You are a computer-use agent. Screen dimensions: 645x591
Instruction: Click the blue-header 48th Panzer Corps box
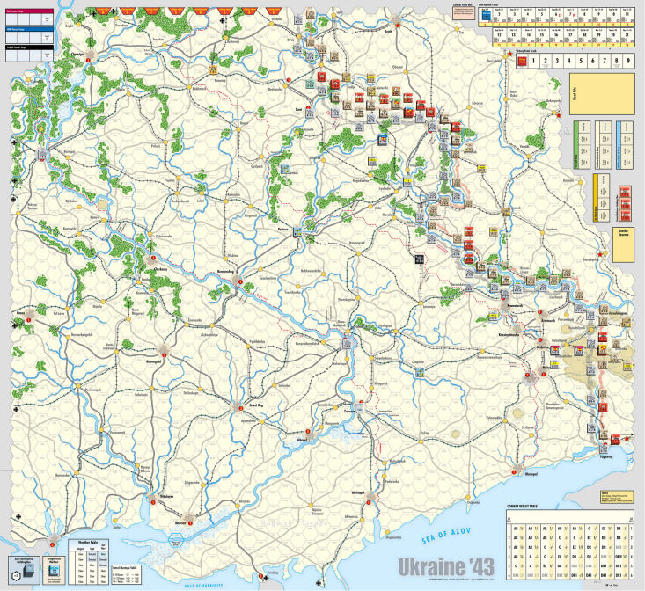30,36
